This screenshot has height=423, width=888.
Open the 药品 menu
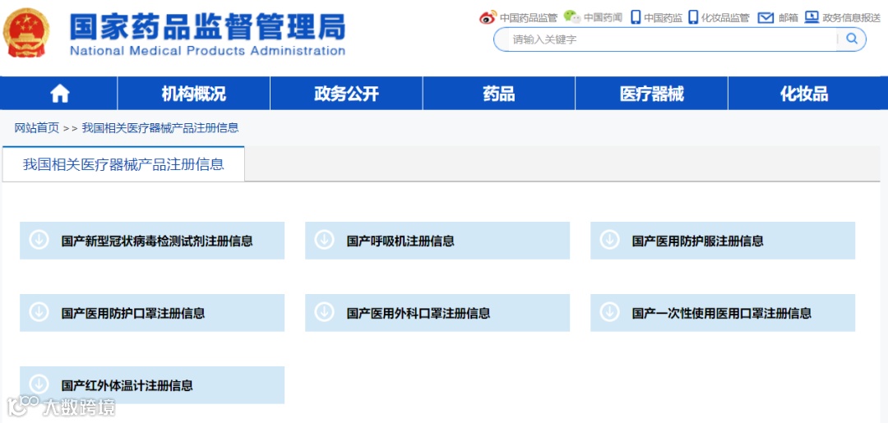[x=499, y=94]
